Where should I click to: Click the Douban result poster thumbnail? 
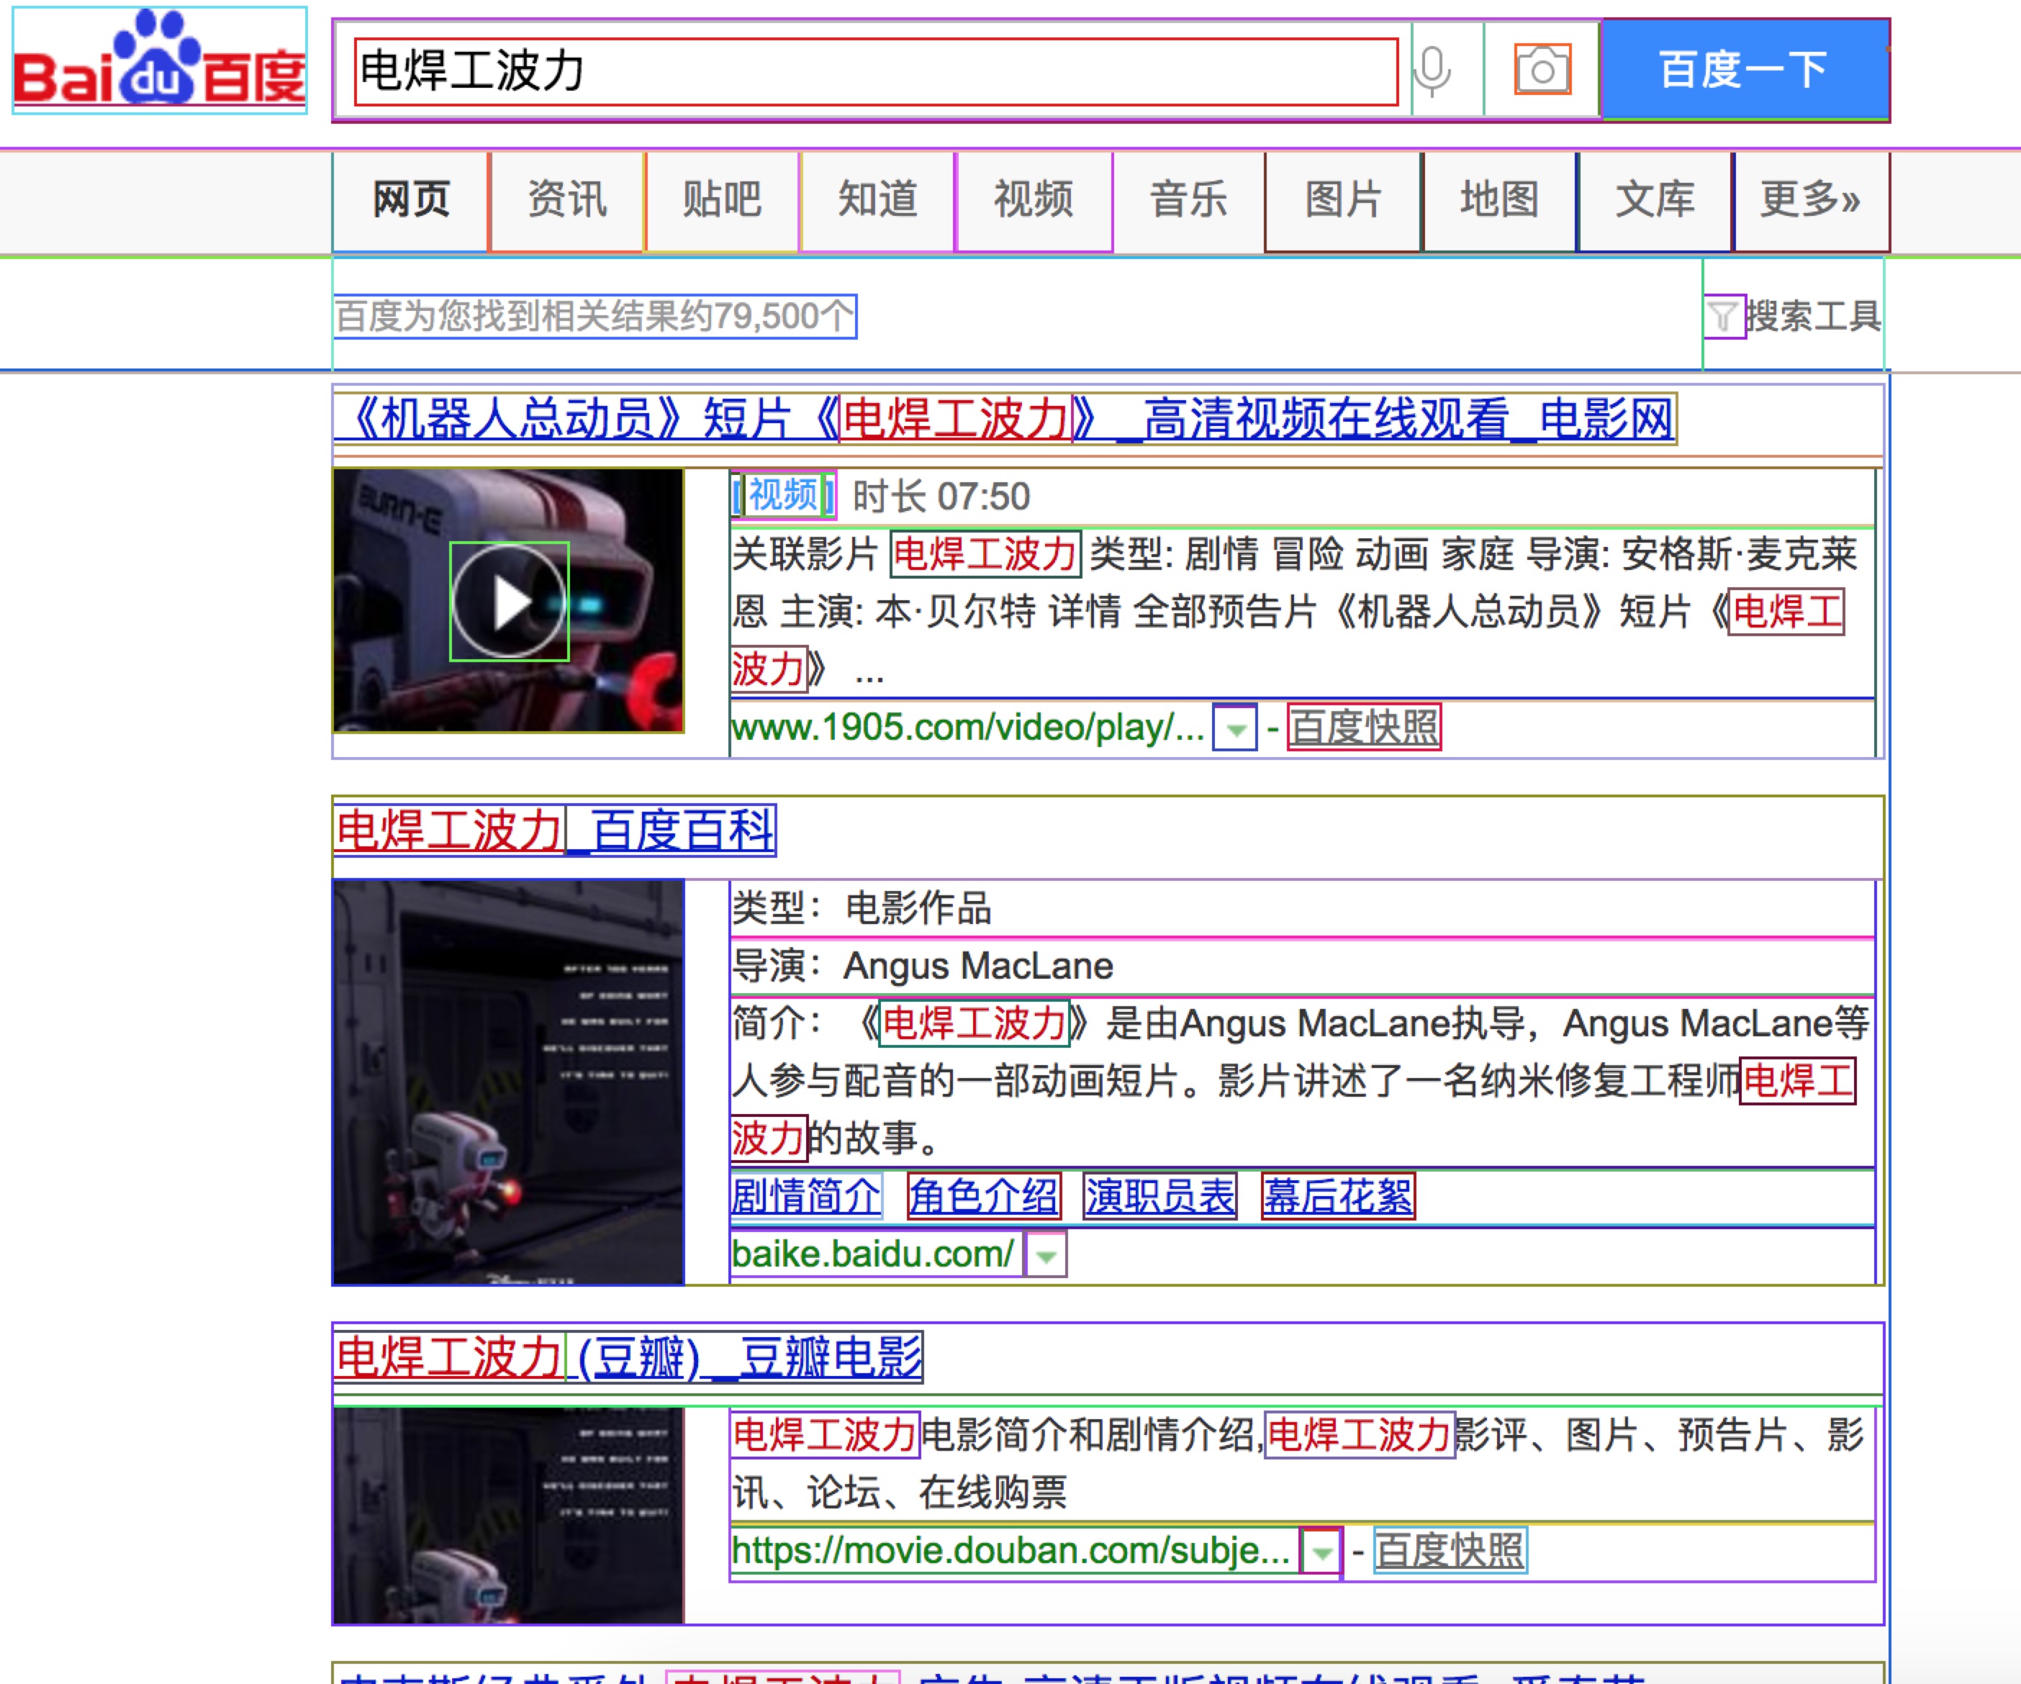click(508, 1516)
